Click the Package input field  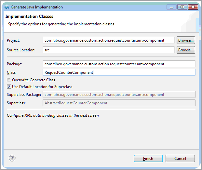click(x=119, y=64)
